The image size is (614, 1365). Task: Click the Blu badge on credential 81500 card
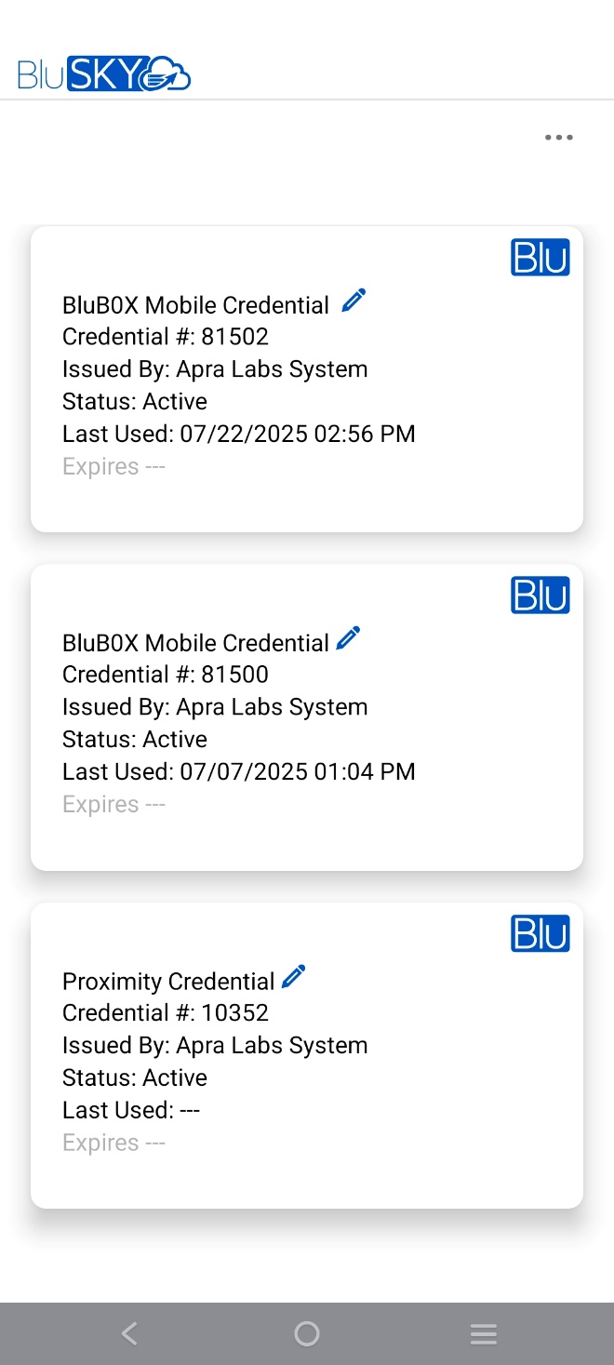click(541, 595)
